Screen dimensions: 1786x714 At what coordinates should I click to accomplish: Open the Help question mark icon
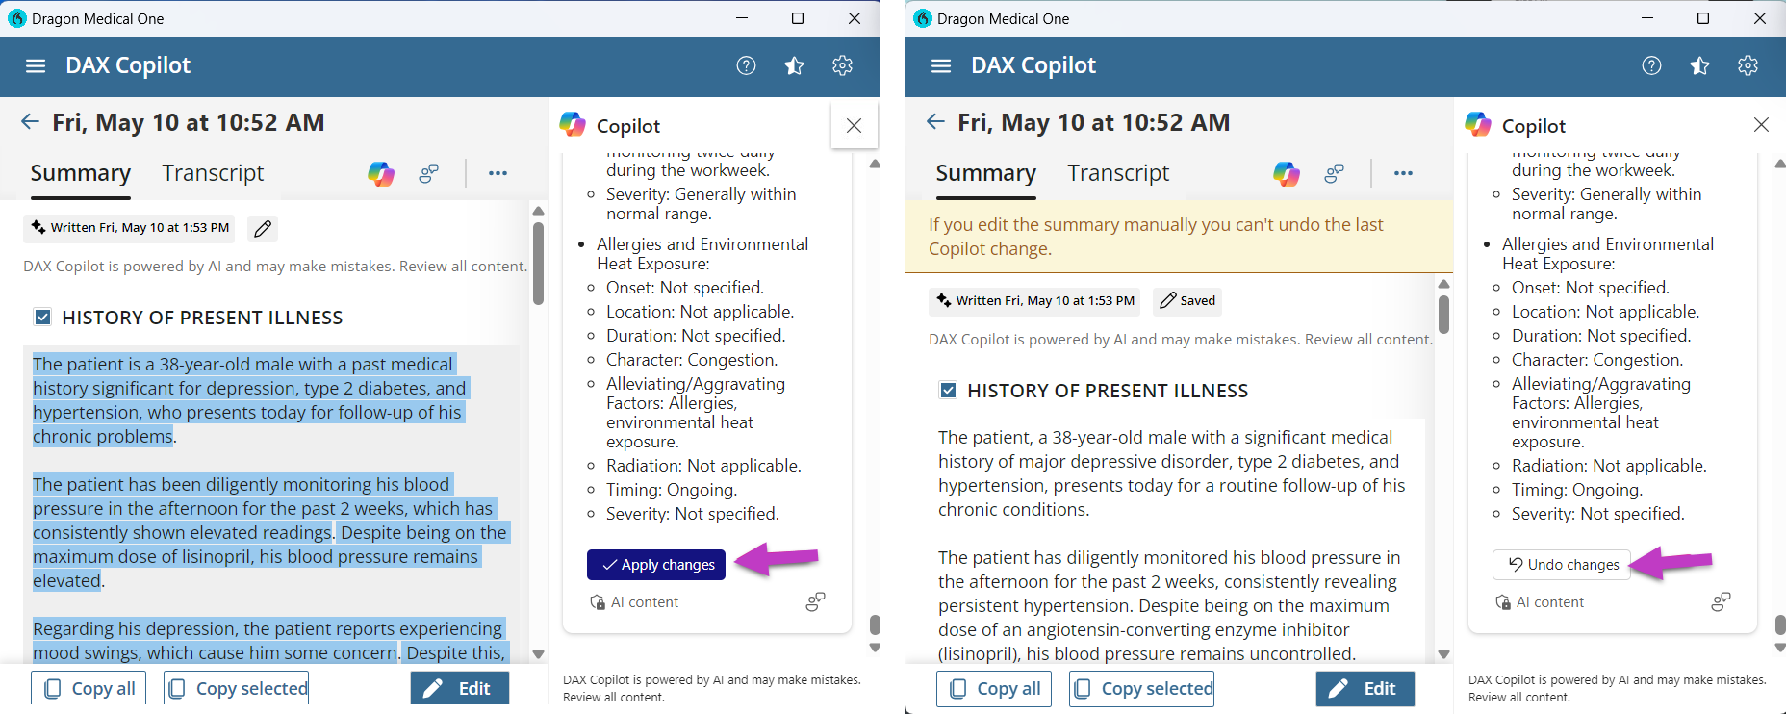tap(746, 65)
